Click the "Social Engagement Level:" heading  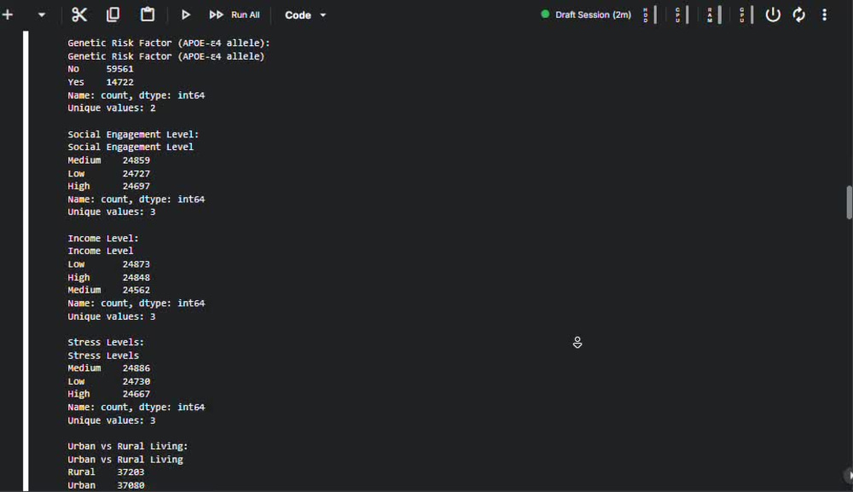(133, 134)
